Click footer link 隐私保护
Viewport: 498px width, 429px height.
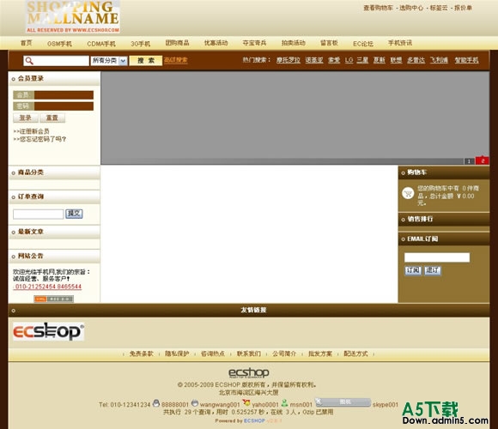point(177,353)
